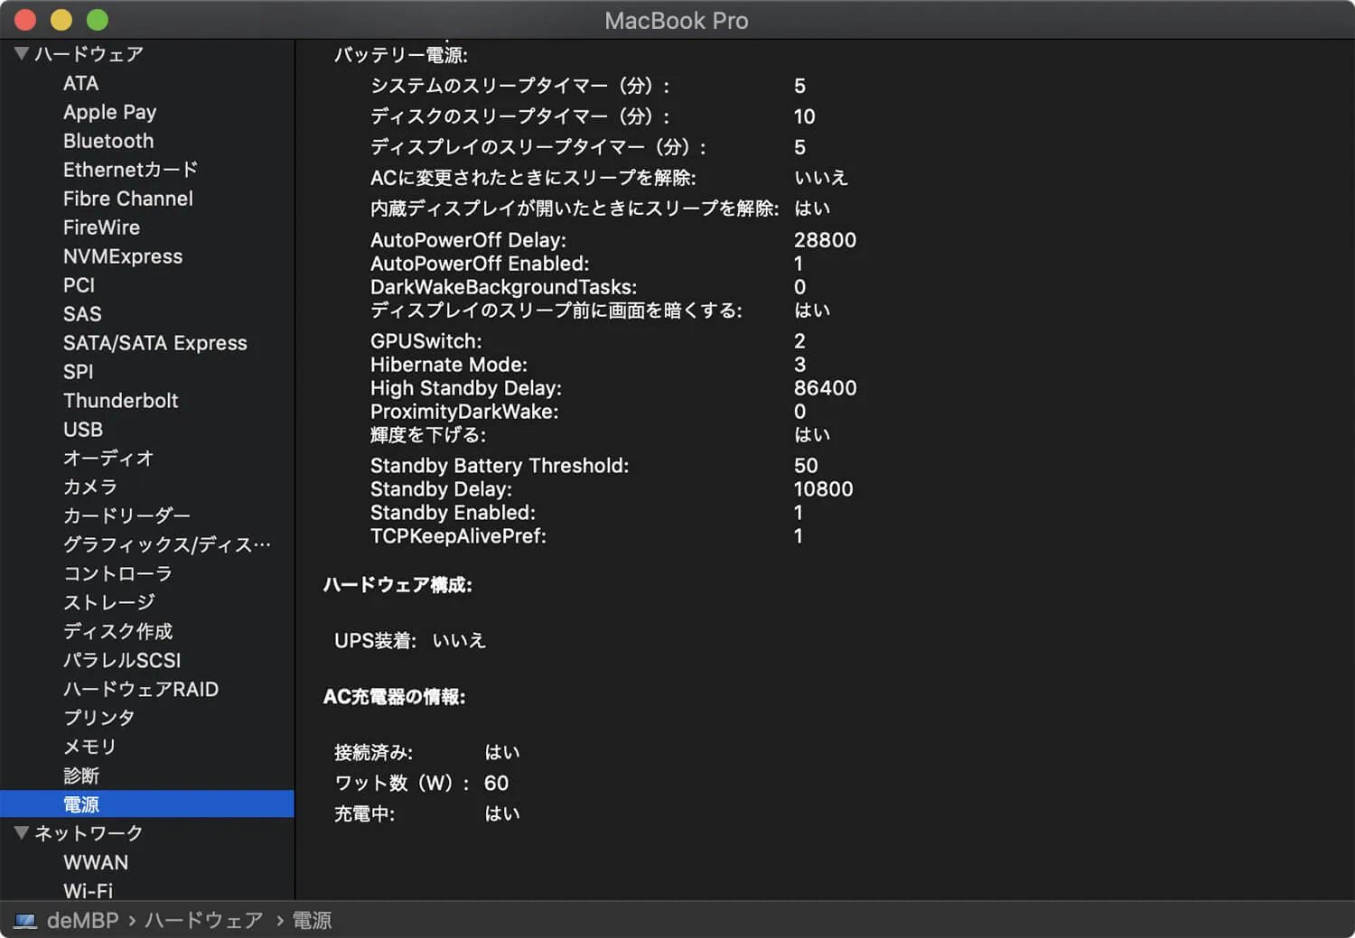
Task: Choose パラレルSCSI in the sidebar
Action: [122, 660]
